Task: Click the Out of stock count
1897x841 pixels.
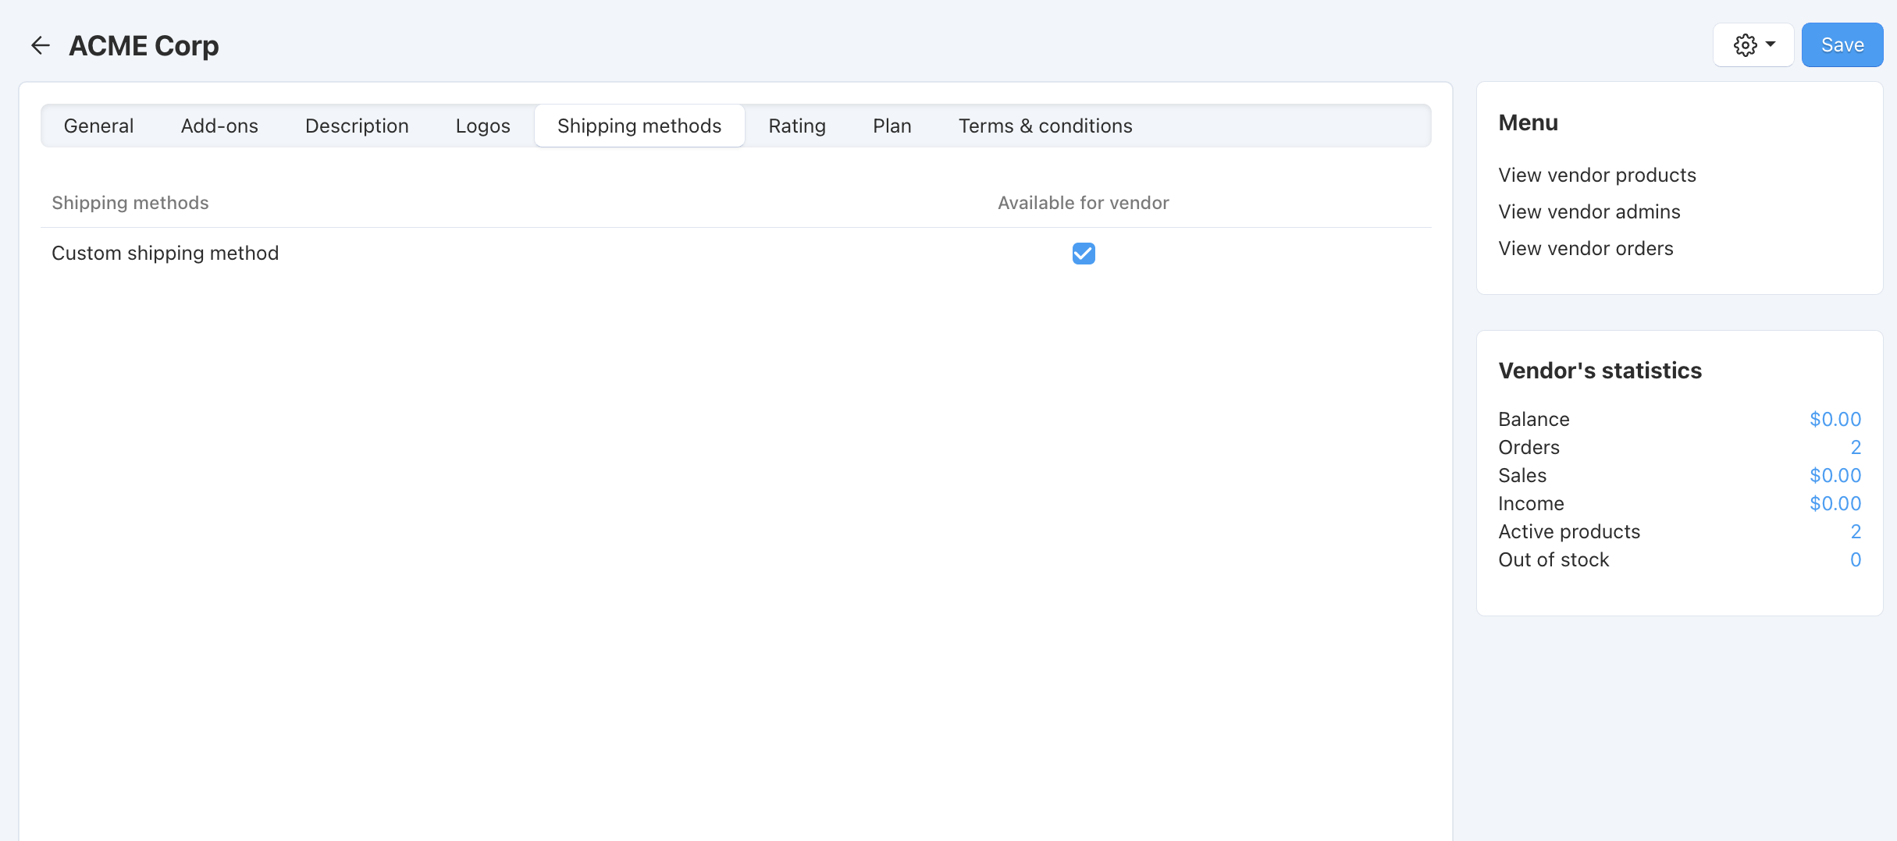Action: [1856, 559]
